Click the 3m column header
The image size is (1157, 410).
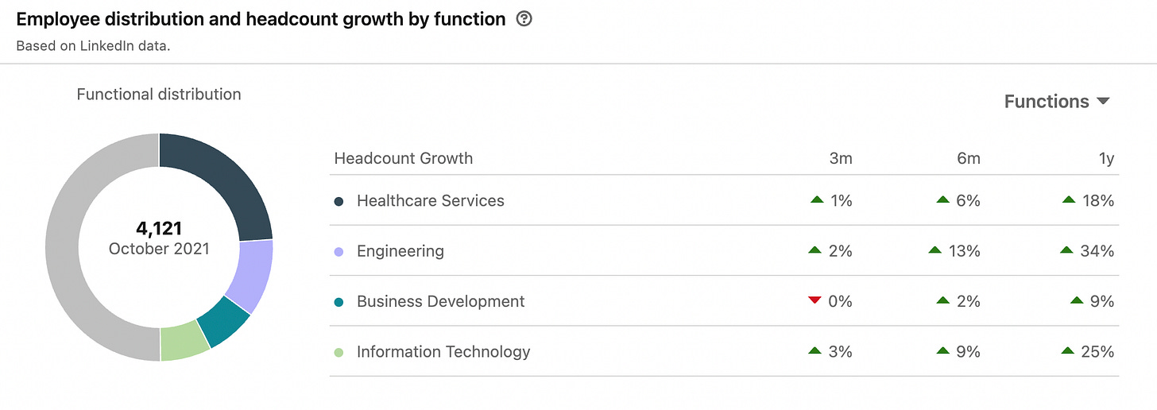click(840, 159)
